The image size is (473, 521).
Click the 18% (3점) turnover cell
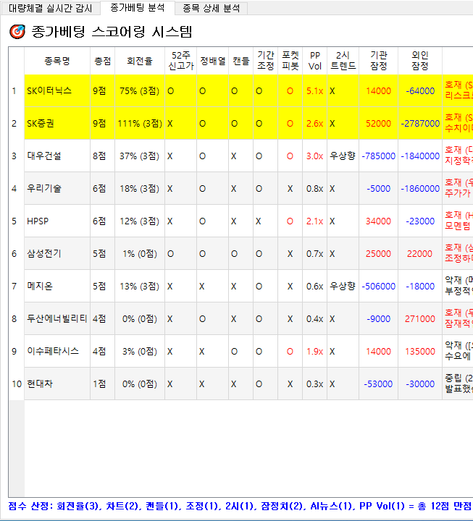[x=140, y=188]
